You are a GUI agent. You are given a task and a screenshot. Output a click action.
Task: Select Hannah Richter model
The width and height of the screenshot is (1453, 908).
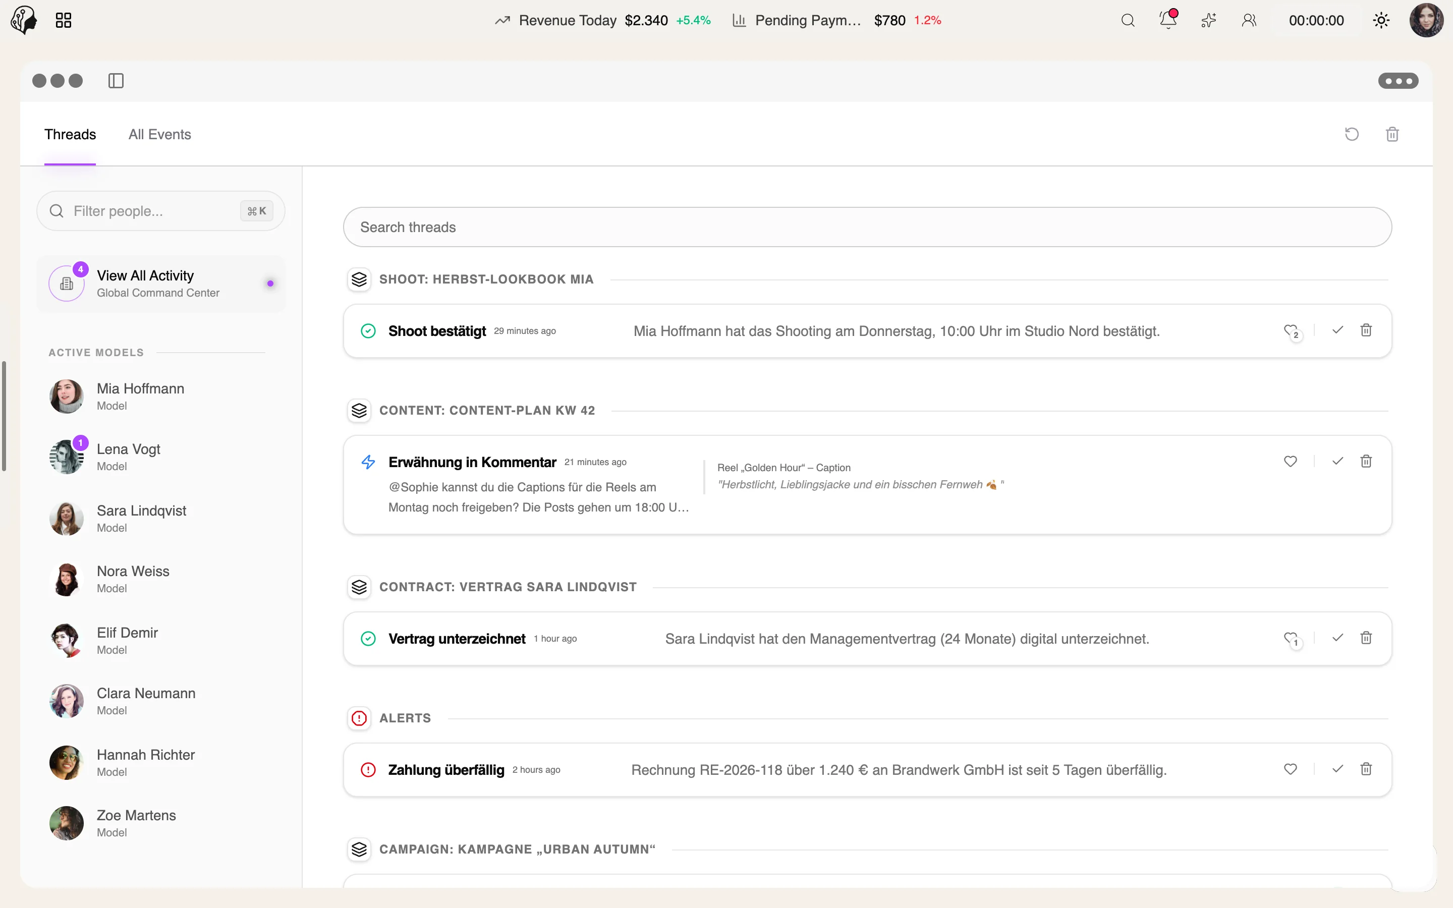coord(160,763)
